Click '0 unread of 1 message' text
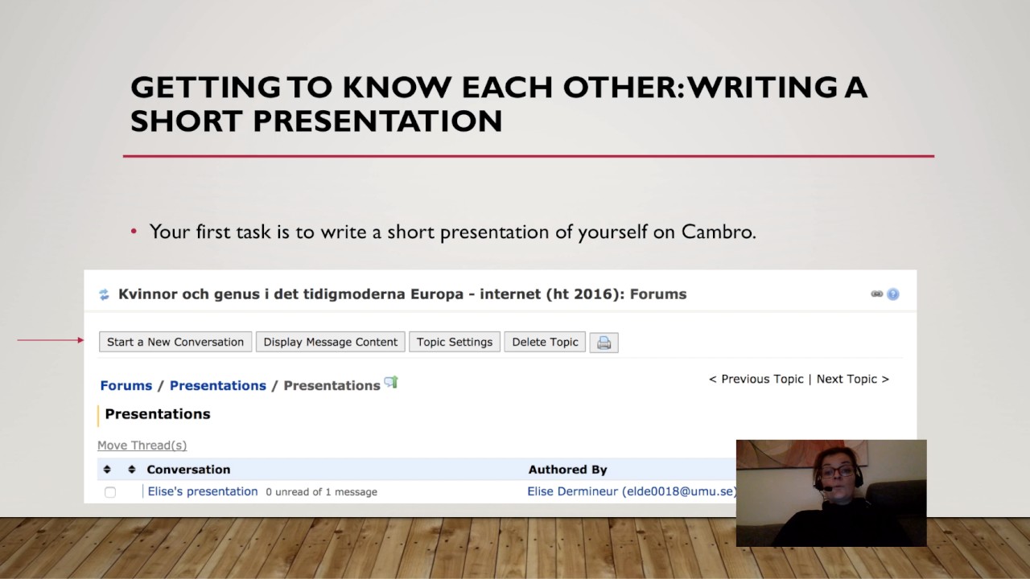Screen dimensions: 1030x579 321,492
